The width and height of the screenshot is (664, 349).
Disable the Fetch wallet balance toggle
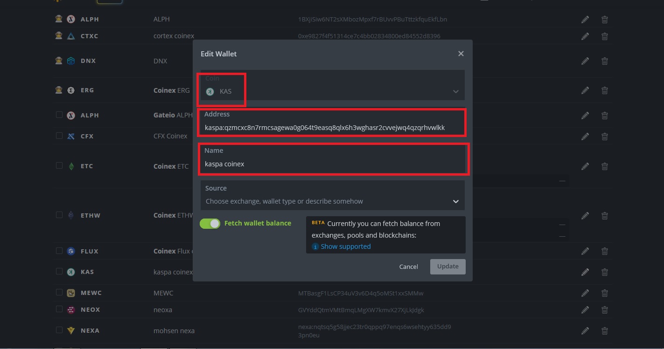[210, 224]
